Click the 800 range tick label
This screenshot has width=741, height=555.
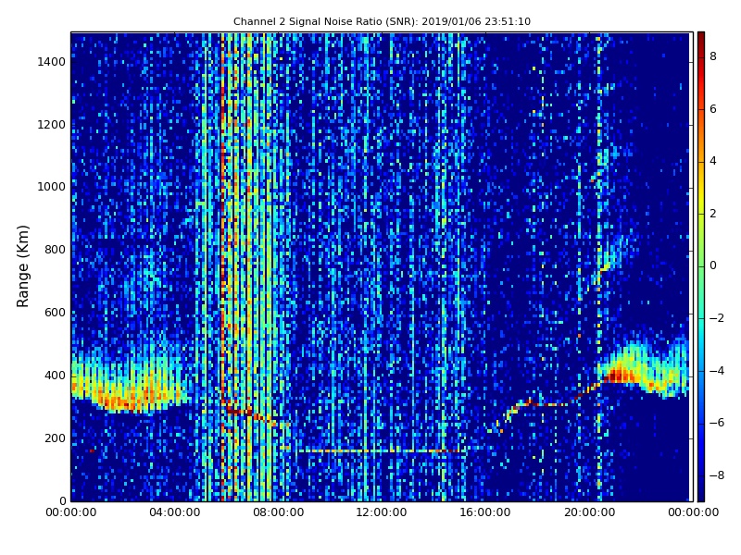(55, 250)
